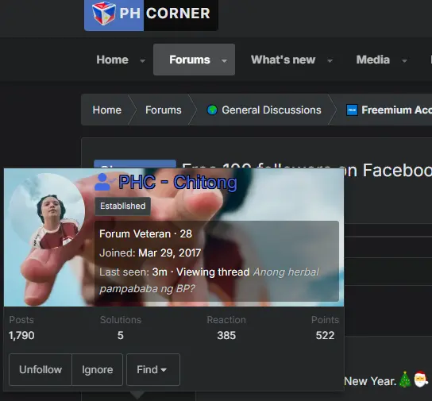Click the blue FREE icon in breadcrumb
This screenshot has width=432, height=401.
coord(352,110)
